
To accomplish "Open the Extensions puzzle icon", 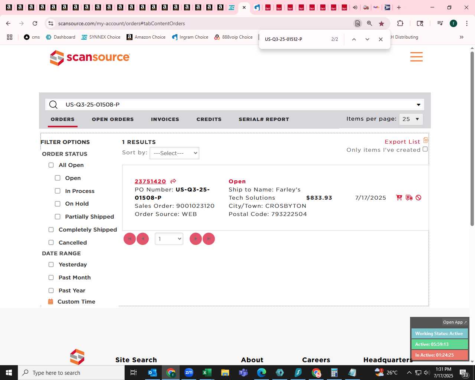I will (x=400, y=23).
